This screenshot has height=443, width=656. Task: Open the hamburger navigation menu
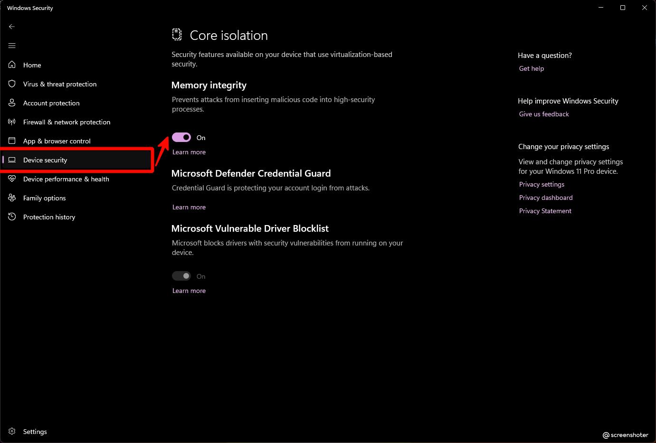tap(12, 46)
